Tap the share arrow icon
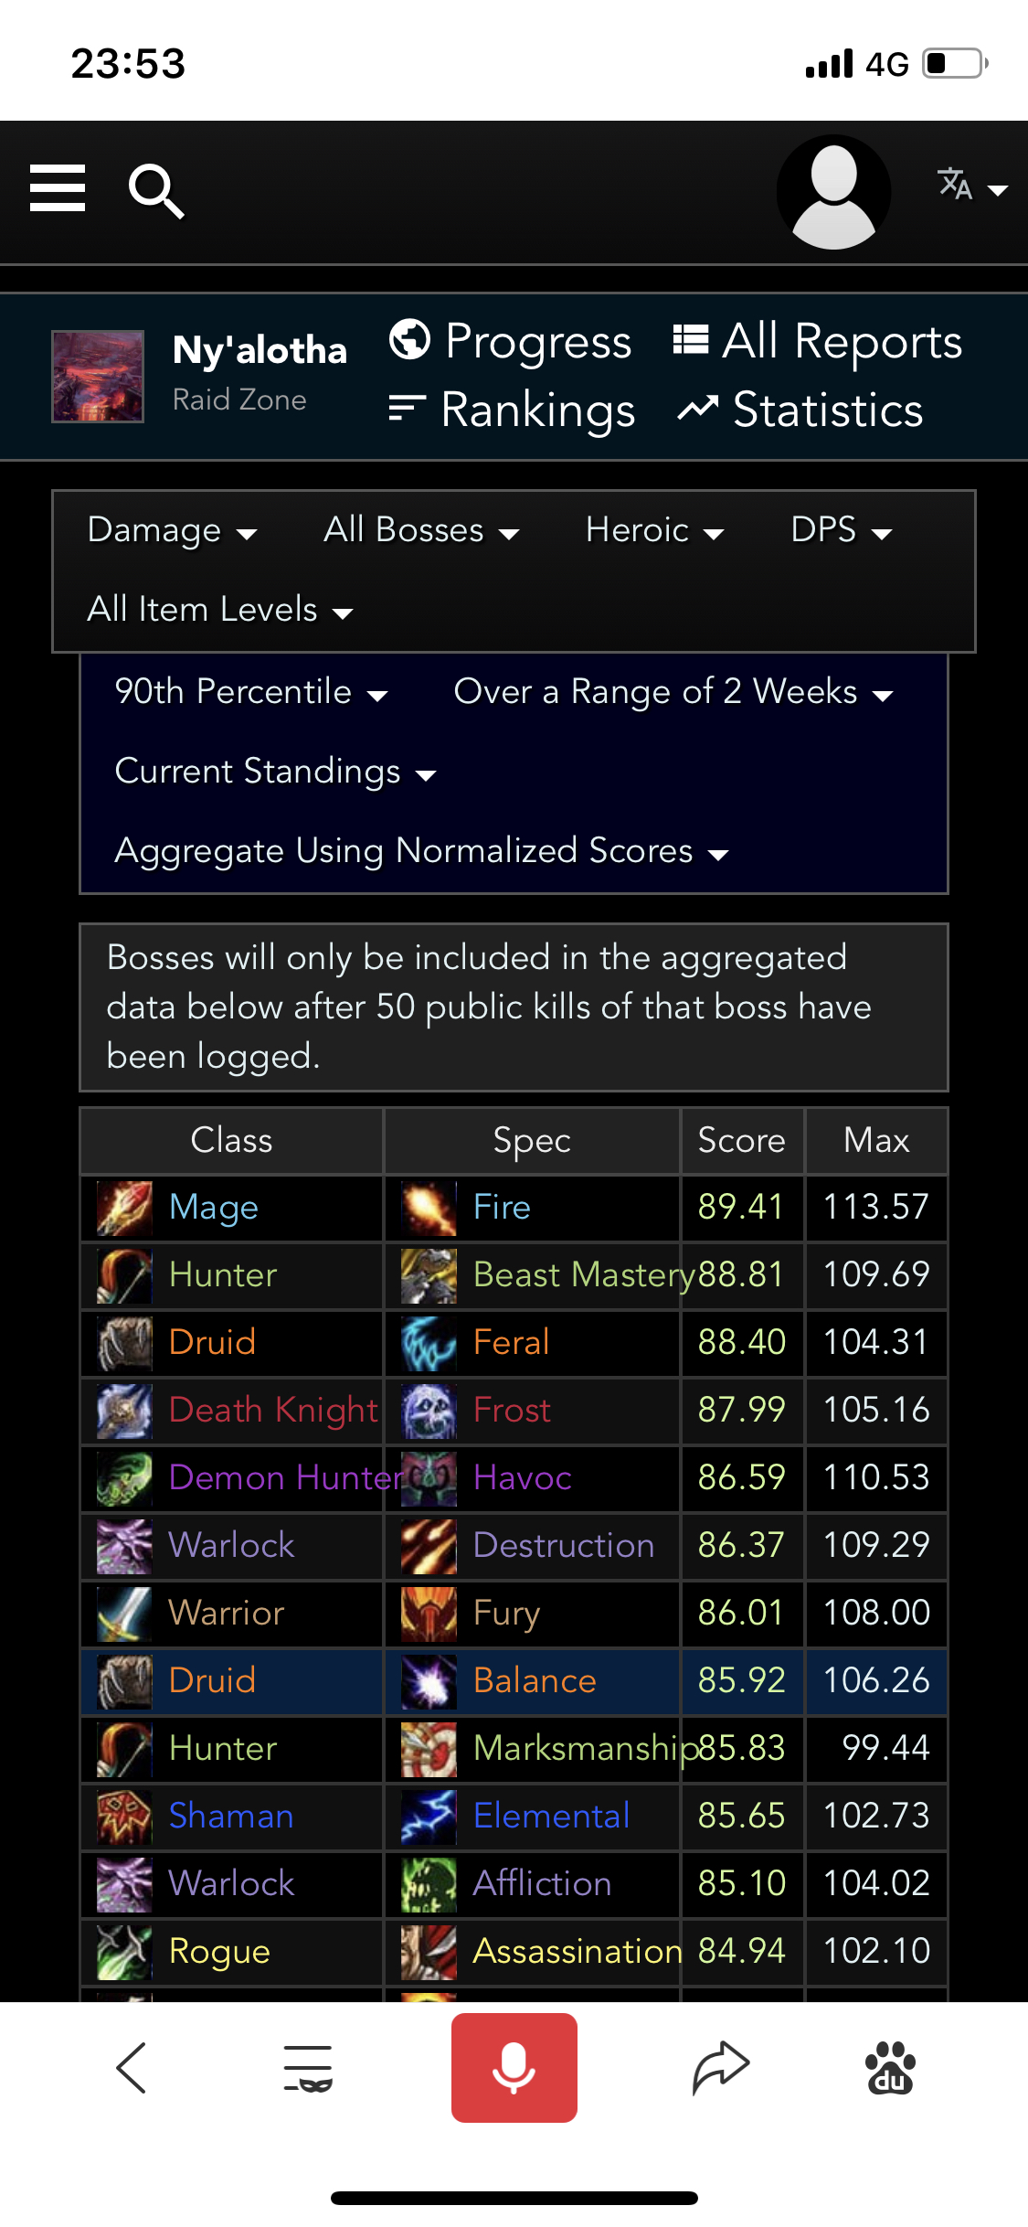The width and height of the screenshot is (1028, 2227). (720, 2067)
